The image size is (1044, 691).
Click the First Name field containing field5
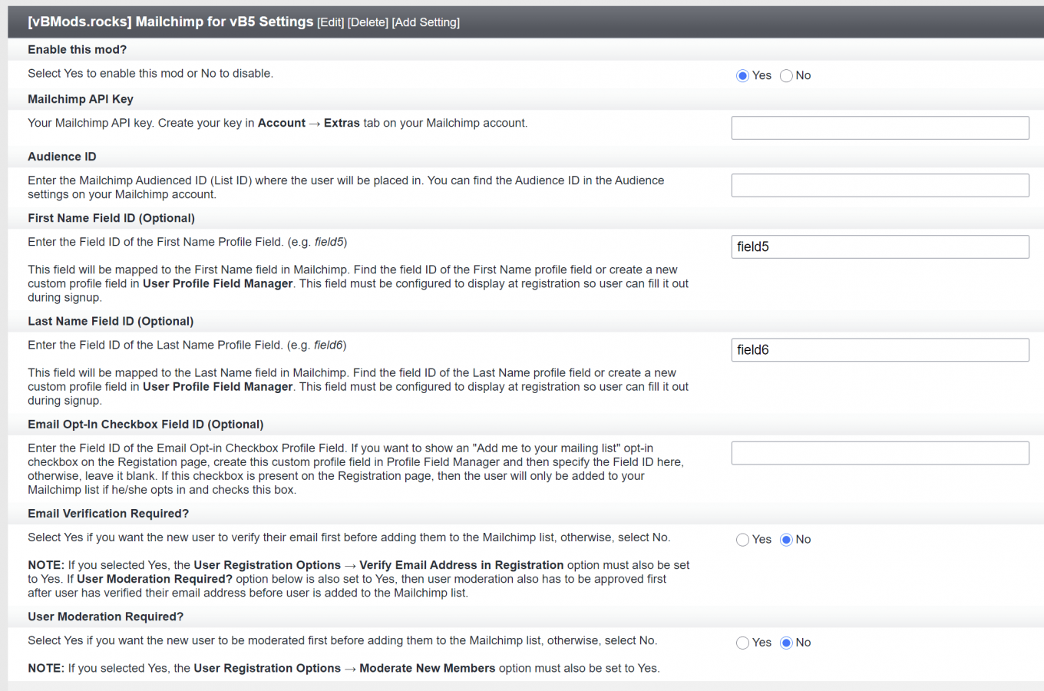pos(880,246)
